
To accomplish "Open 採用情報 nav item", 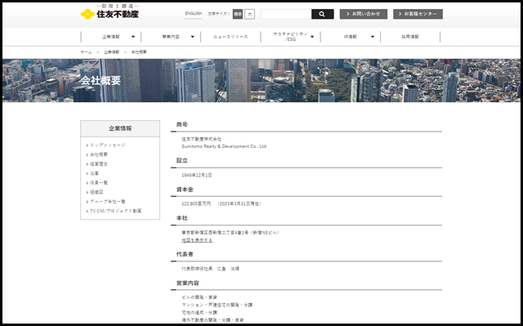I will (410, 37).
